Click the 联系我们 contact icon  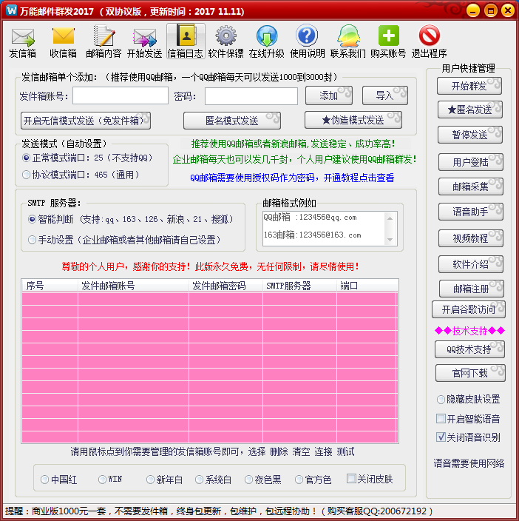coord(347,42)
